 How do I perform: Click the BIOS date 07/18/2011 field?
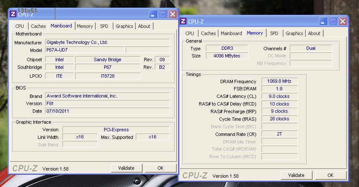tap(107, 111)
